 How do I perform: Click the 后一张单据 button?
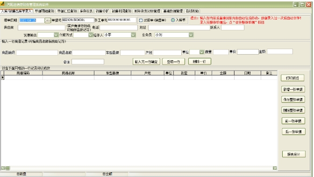click(x=293, y=132)
